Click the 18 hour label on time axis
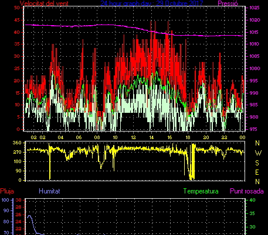 tap(188, 137)
